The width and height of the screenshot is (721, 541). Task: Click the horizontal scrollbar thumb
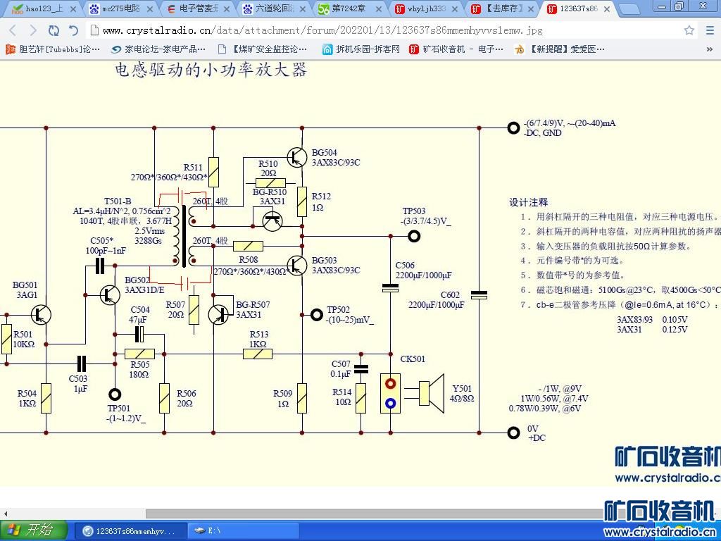(375, 513)
